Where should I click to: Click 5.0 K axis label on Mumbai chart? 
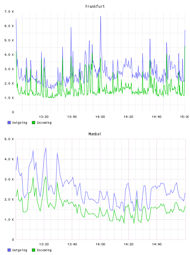click(9, 139)
